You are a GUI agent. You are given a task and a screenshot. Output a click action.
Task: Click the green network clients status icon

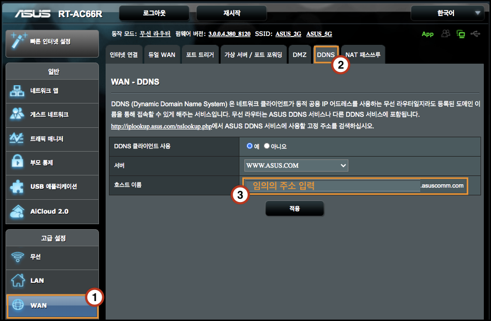tap(461, 34)
